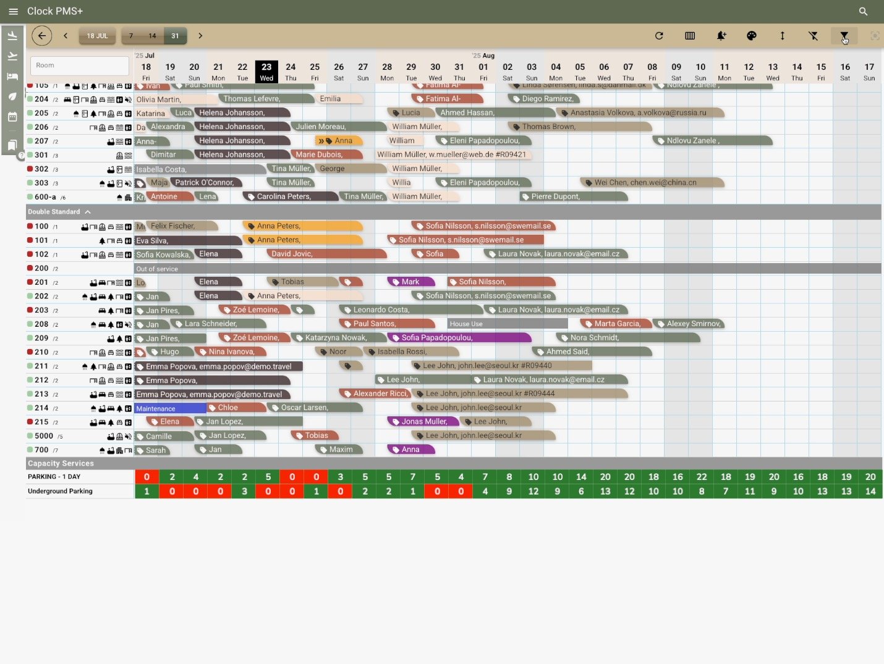Screen dimensions: 884x664
Task: Click the leaf icon in left sidebar
Action: tap(12, 96)
